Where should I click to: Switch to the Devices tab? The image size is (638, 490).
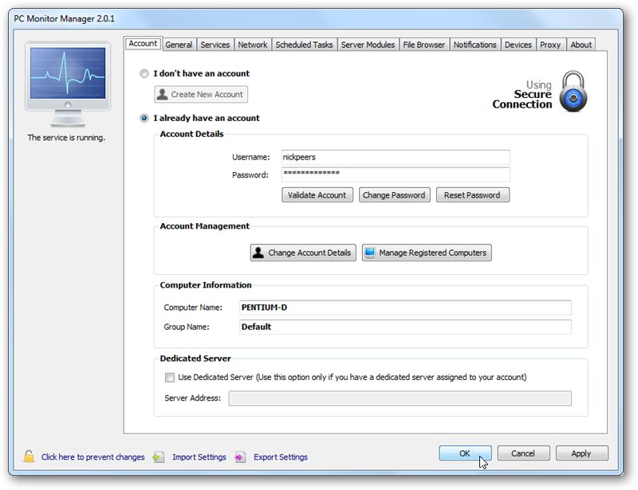(x=518, y=45)
